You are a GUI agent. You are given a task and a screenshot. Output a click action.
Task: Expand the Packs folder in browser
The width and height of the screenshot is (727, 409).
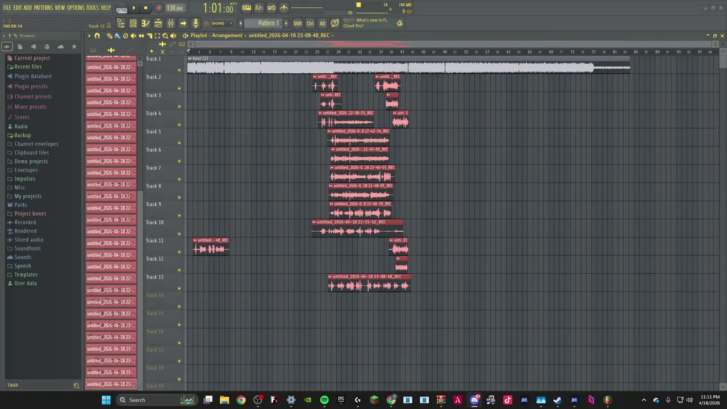click(20, 205)
